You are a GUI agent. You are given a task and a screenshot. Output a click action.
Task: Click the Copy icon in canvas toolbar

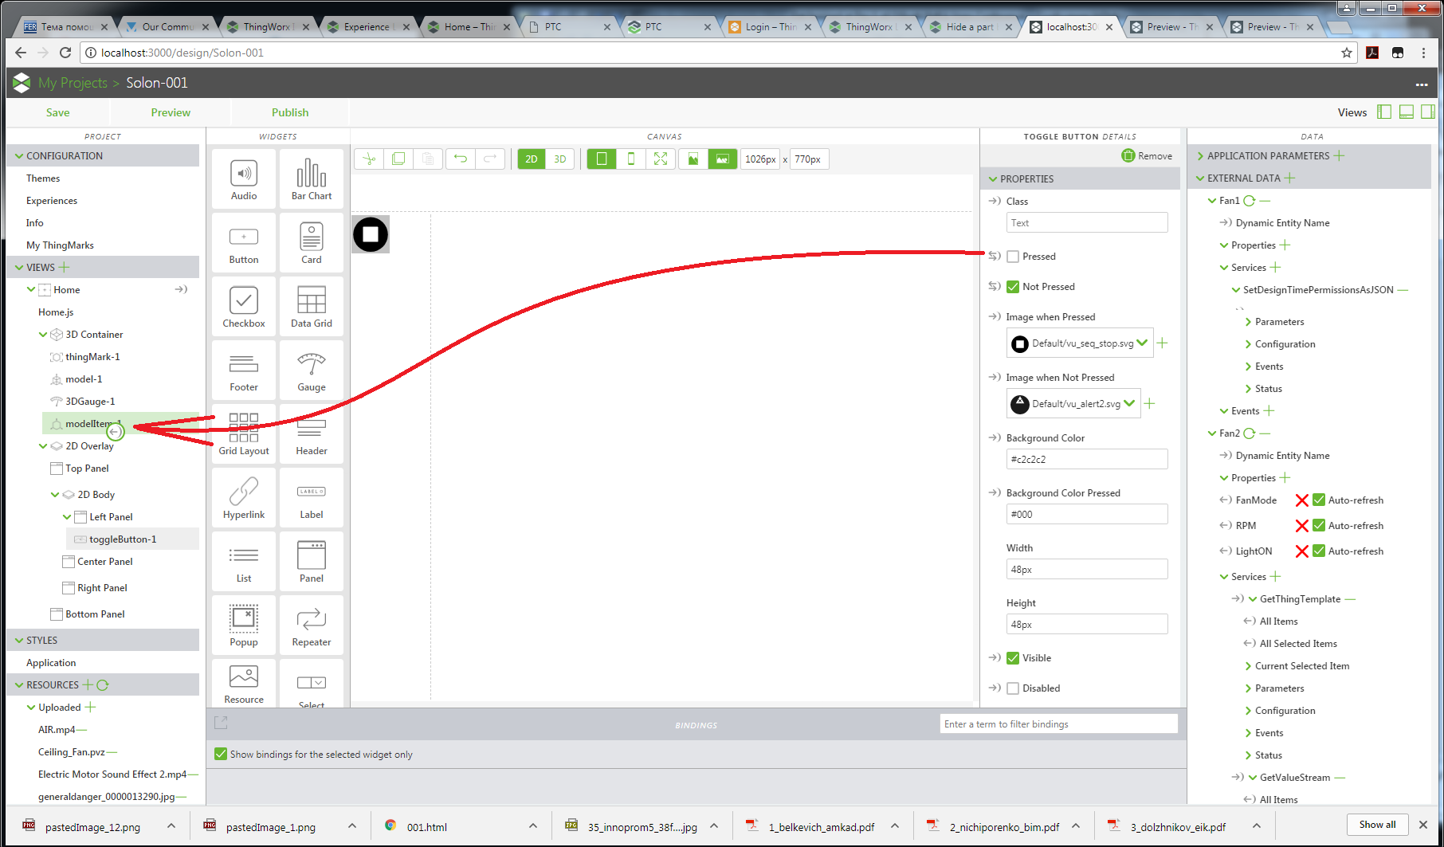coord(398,159)
